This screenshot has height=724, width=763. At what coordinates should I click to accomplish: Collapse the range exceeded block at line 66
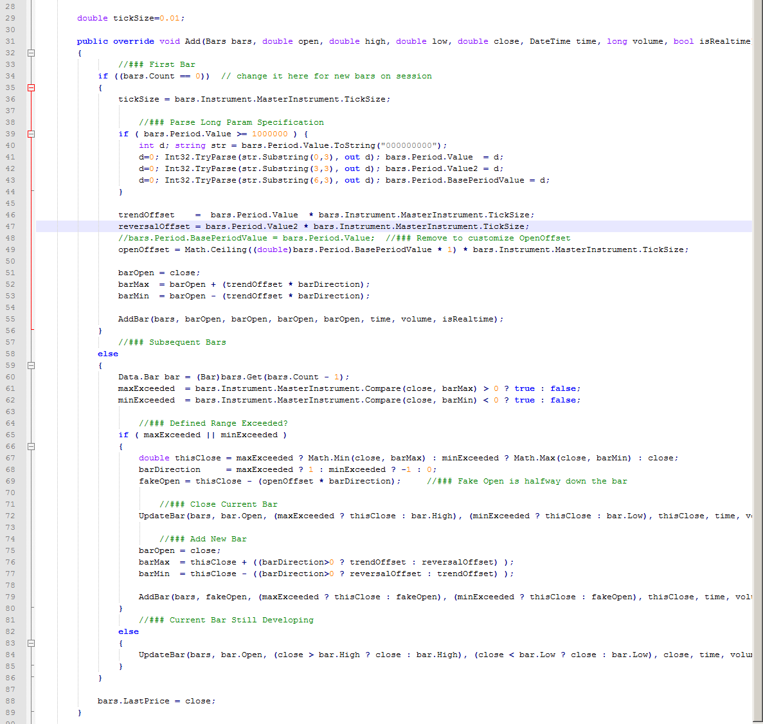(31, 446)
